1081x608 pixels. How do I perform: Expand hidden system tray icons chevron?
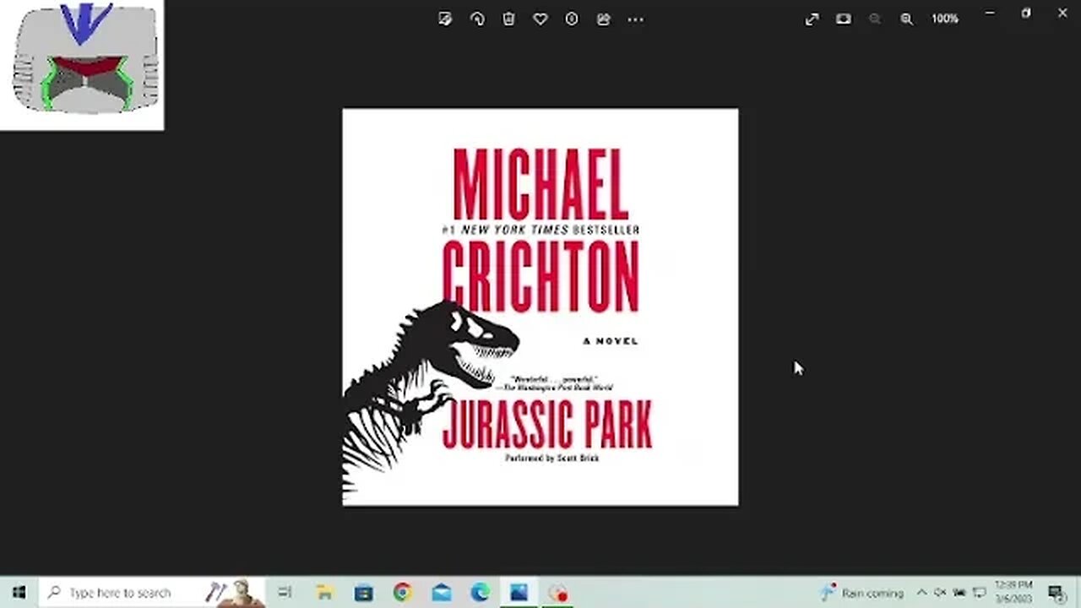(x=921, y=593)
